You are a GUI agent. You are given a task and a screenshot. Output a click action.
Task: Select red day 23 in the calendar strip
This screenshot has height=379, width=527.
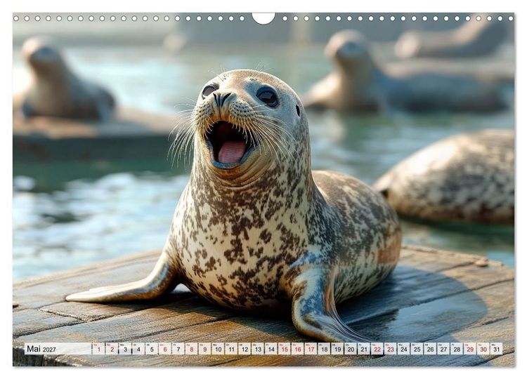pos(391,349)
